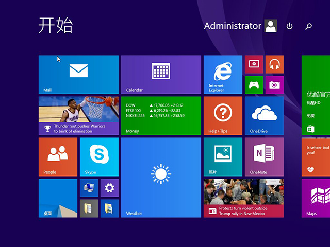Open the OneDrive tile
This screenshot has height=247, width=330.
click(264, 116)
